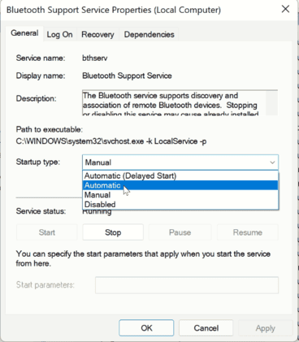Image resolution: width=299 pixels, height=342 pixels.
Task: Select Disabled in the startup list
Action: click(x=180, y=204)
